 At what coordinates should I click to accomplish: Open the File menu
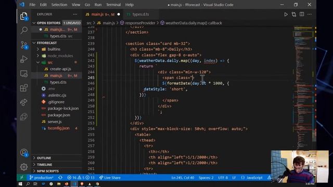[x=32, y=5]
